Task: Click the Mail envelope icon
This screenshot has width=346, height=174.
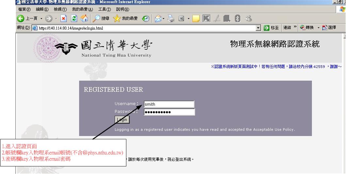Action: (x=158, y=19)
